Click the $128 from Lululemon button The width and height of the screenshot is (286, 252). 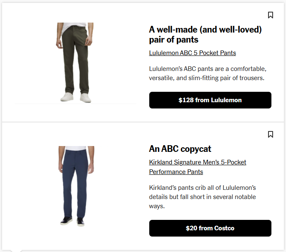click(210, 100)
